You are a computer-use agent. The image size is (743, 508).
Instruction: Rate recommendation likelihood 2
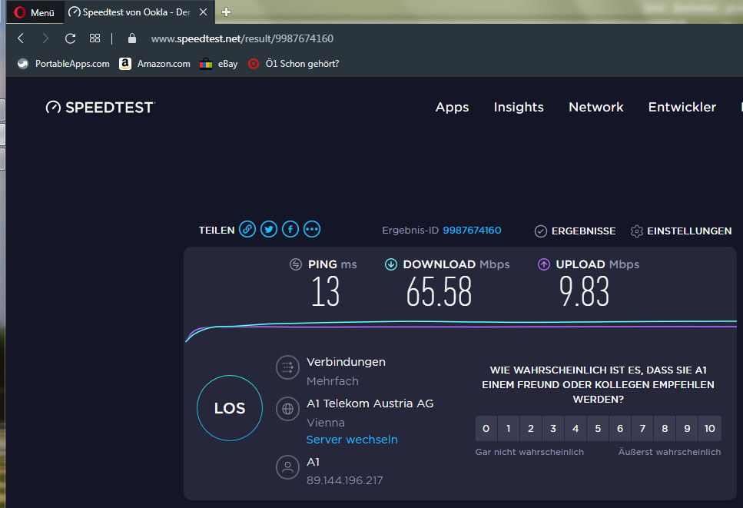(531, 428)
